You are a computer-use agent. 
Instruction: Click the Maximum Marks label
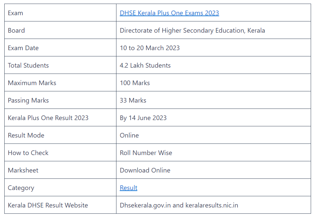pos(32,83)
